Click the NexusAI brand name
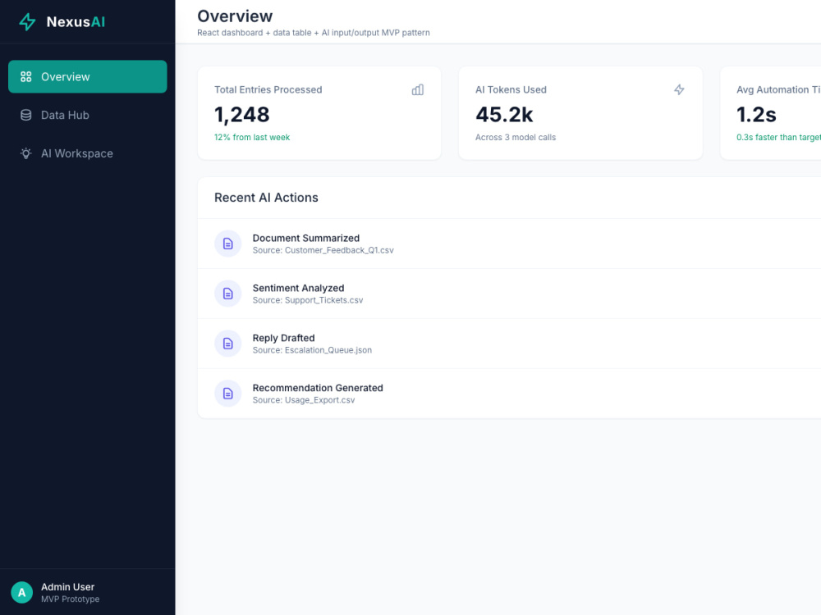Viewport: 821px width, 615px height. [x=76, y=22]
